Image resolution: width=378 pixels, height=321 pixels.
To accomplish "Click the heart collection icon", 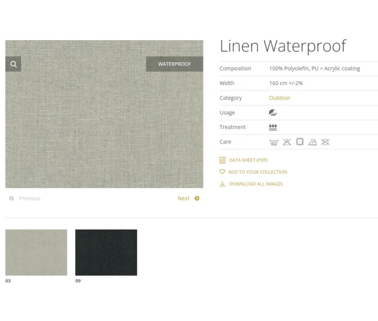I will 222,172.
